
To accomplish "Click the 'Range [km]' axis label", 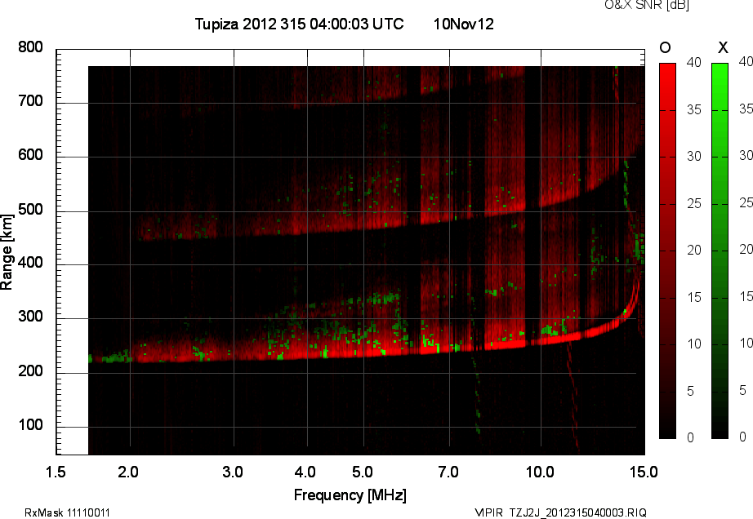I will [x=7, y=252].
